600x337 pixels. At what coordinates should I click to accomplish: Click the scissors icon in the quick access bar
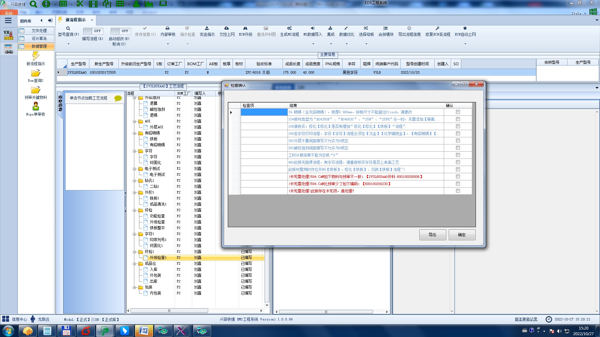(80, 4)
